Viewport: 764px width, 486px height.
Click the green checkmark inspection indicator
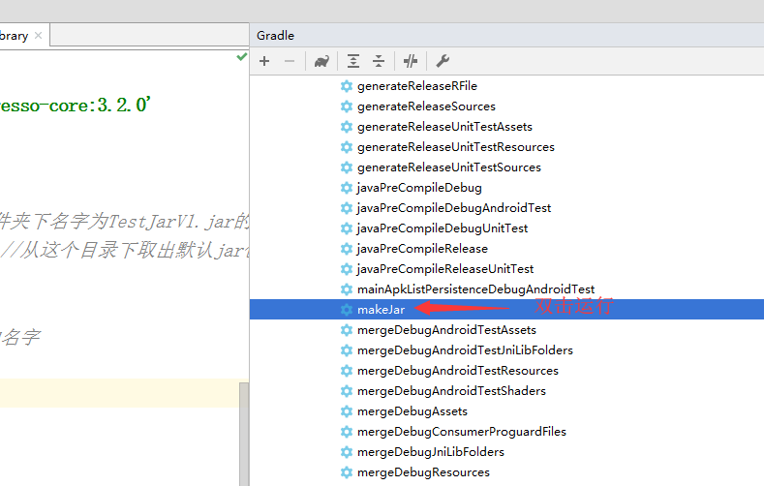(x=241, y=57)
